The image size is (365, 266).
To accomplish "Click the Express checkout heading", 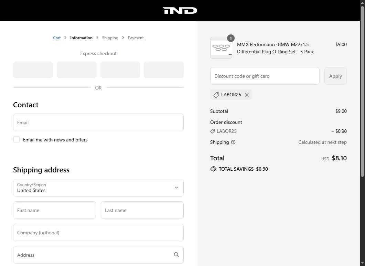I will [98, 53].
